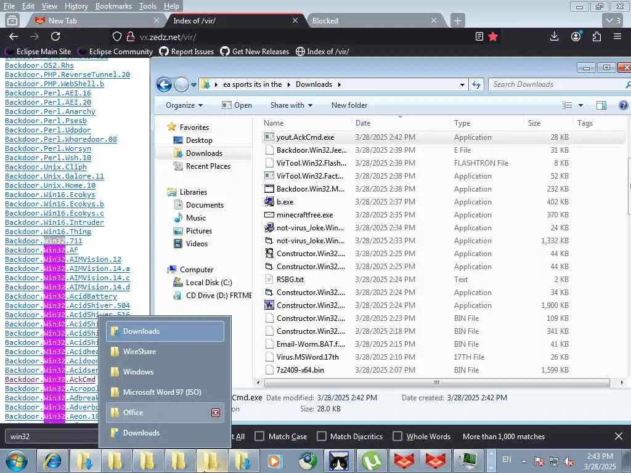The image size is (631, 473).
Task: Open uTorrent from the taskbar
Action: tap(371, 461)
